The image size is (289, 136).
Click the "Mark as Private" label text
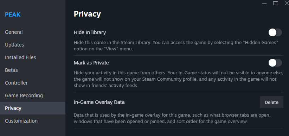[91, 63]
